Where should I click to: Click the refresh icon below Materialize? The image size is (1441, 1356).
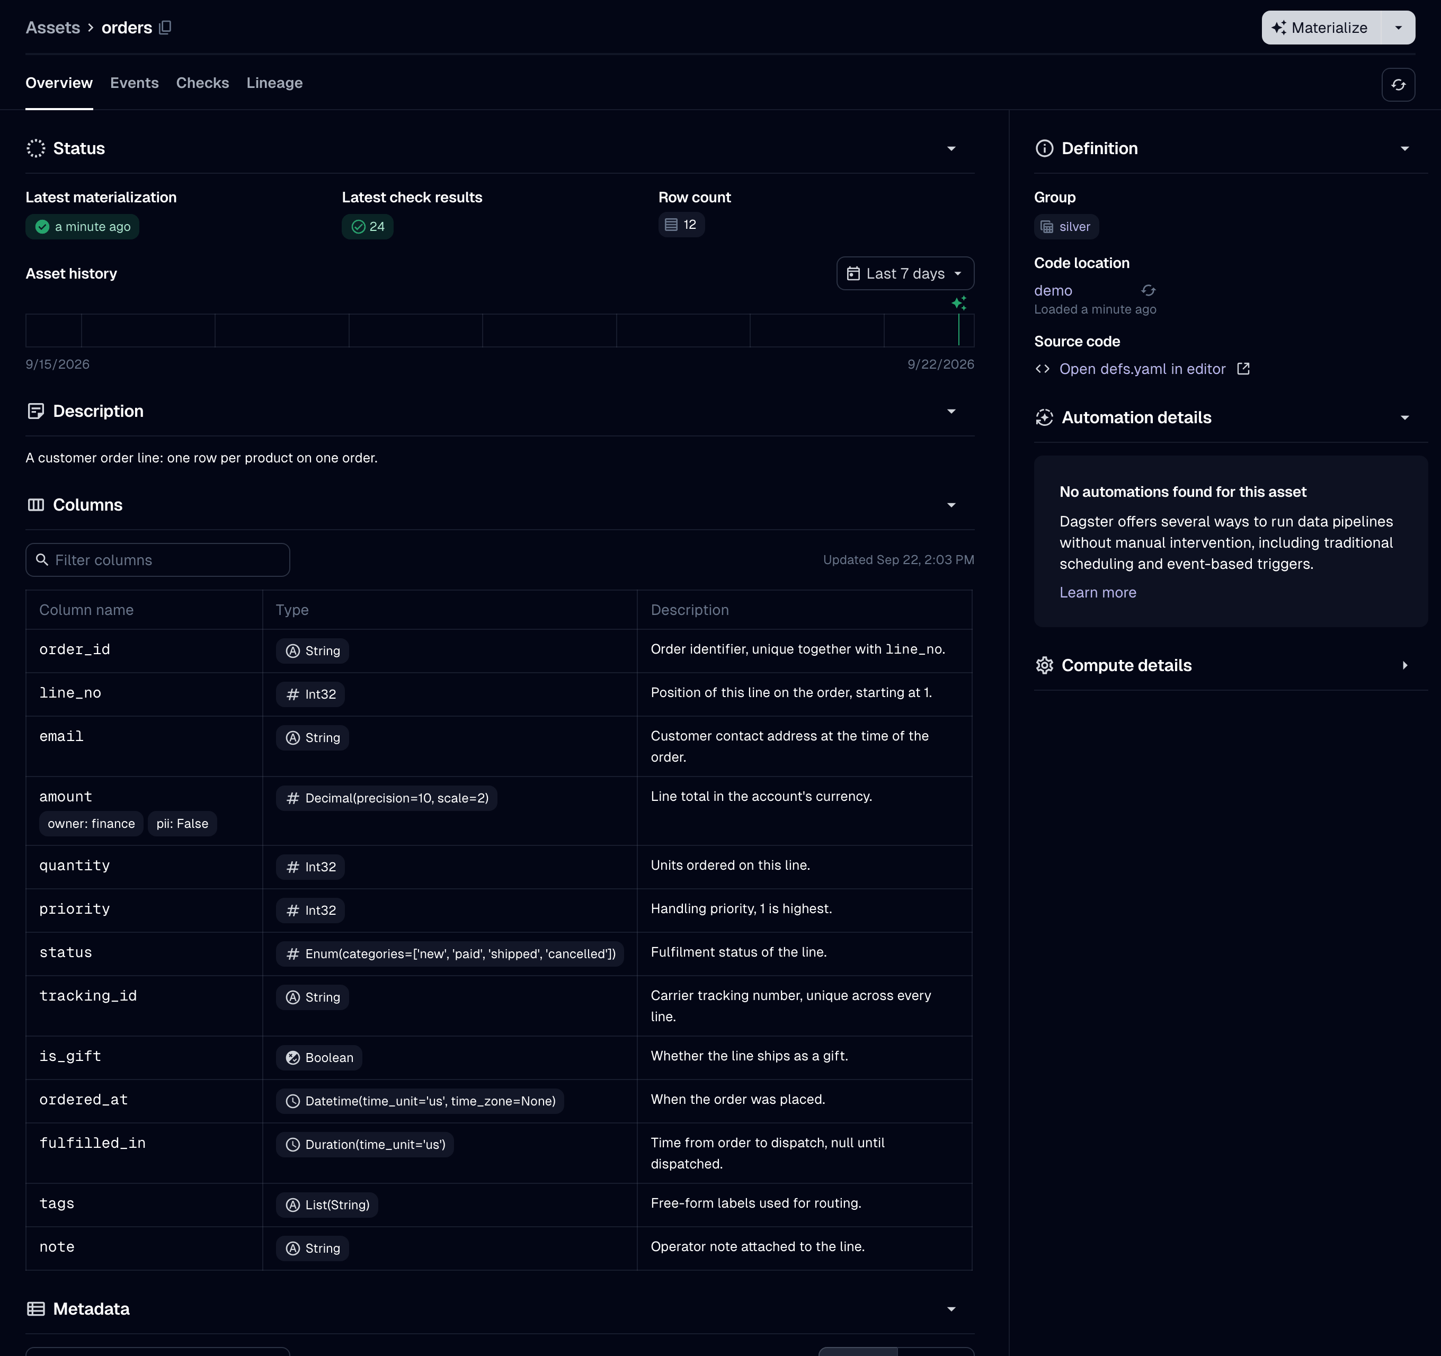tap(1398, 85)
